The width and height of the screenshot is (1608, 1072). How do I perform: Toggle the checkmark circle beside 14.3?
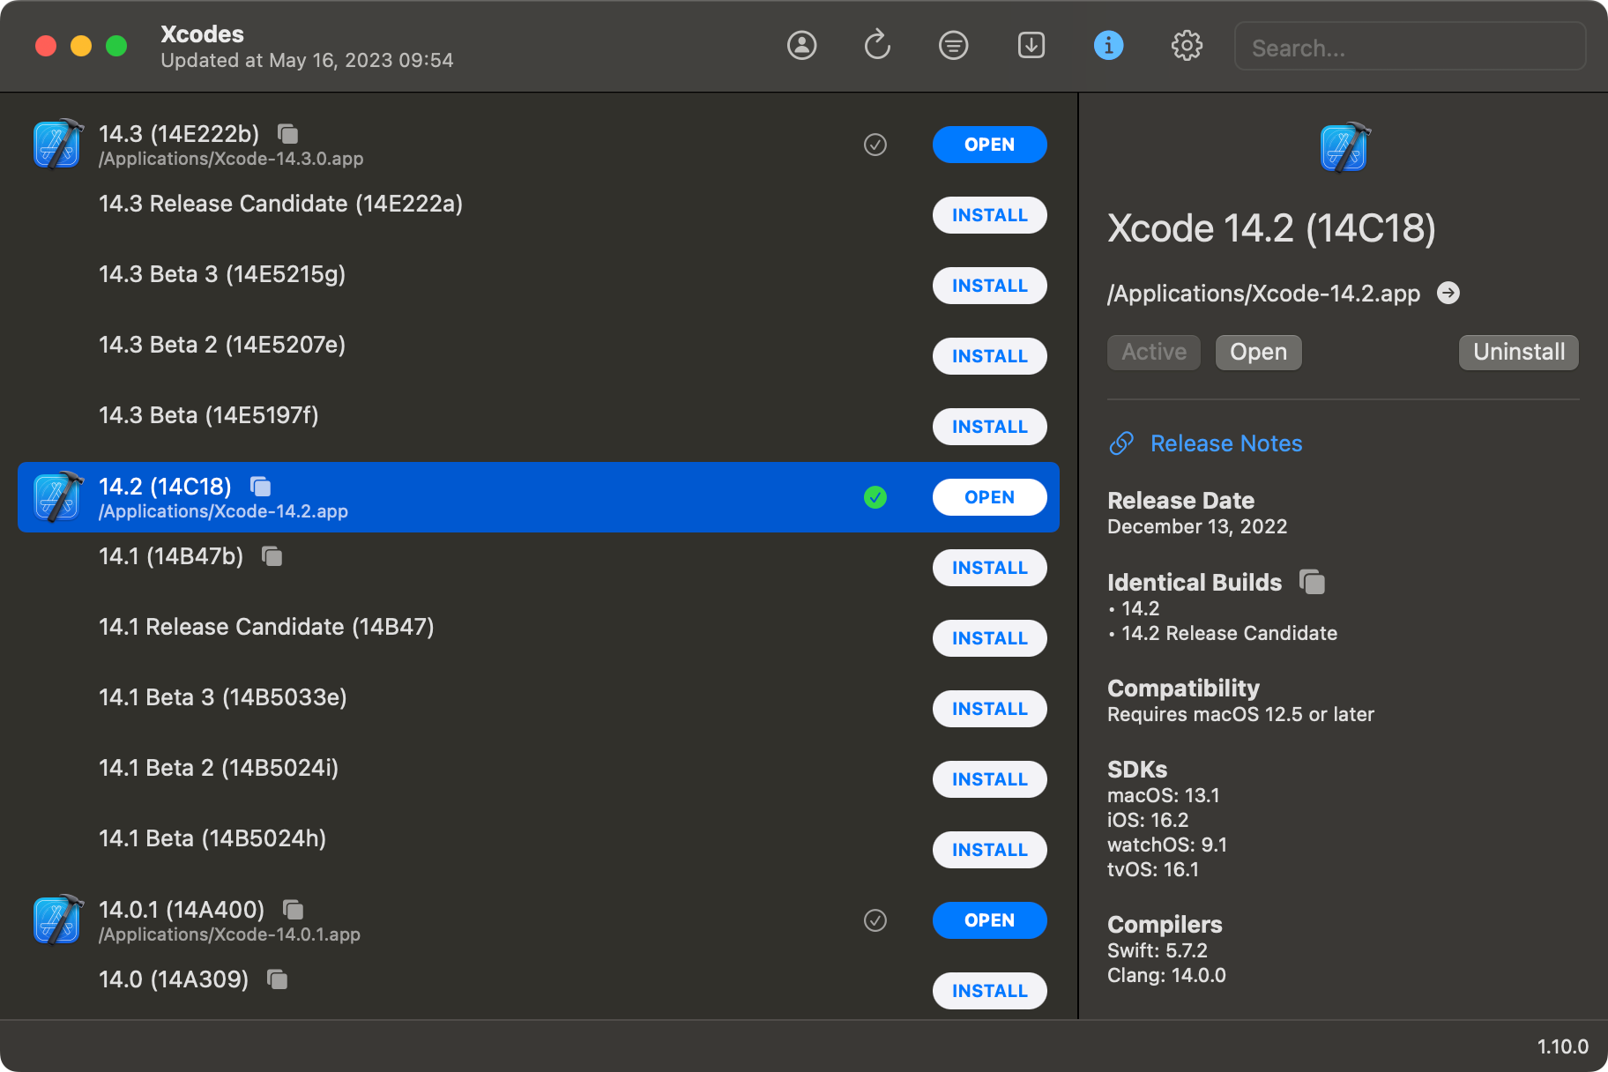875,145
